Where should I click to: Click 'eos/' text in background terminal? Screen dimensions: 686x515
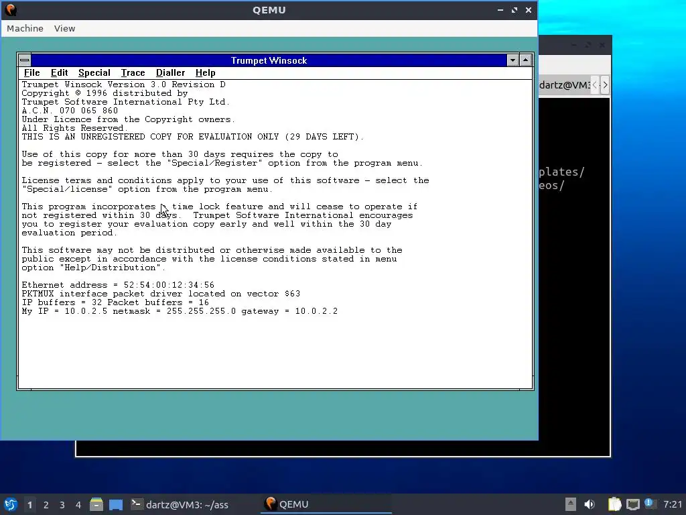click(x=552, y=186)
